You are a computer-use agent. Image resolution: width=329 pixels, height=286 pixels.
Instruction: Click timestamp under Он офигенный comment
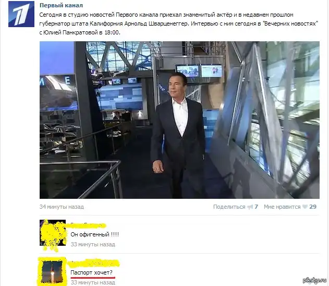point(93,244)
